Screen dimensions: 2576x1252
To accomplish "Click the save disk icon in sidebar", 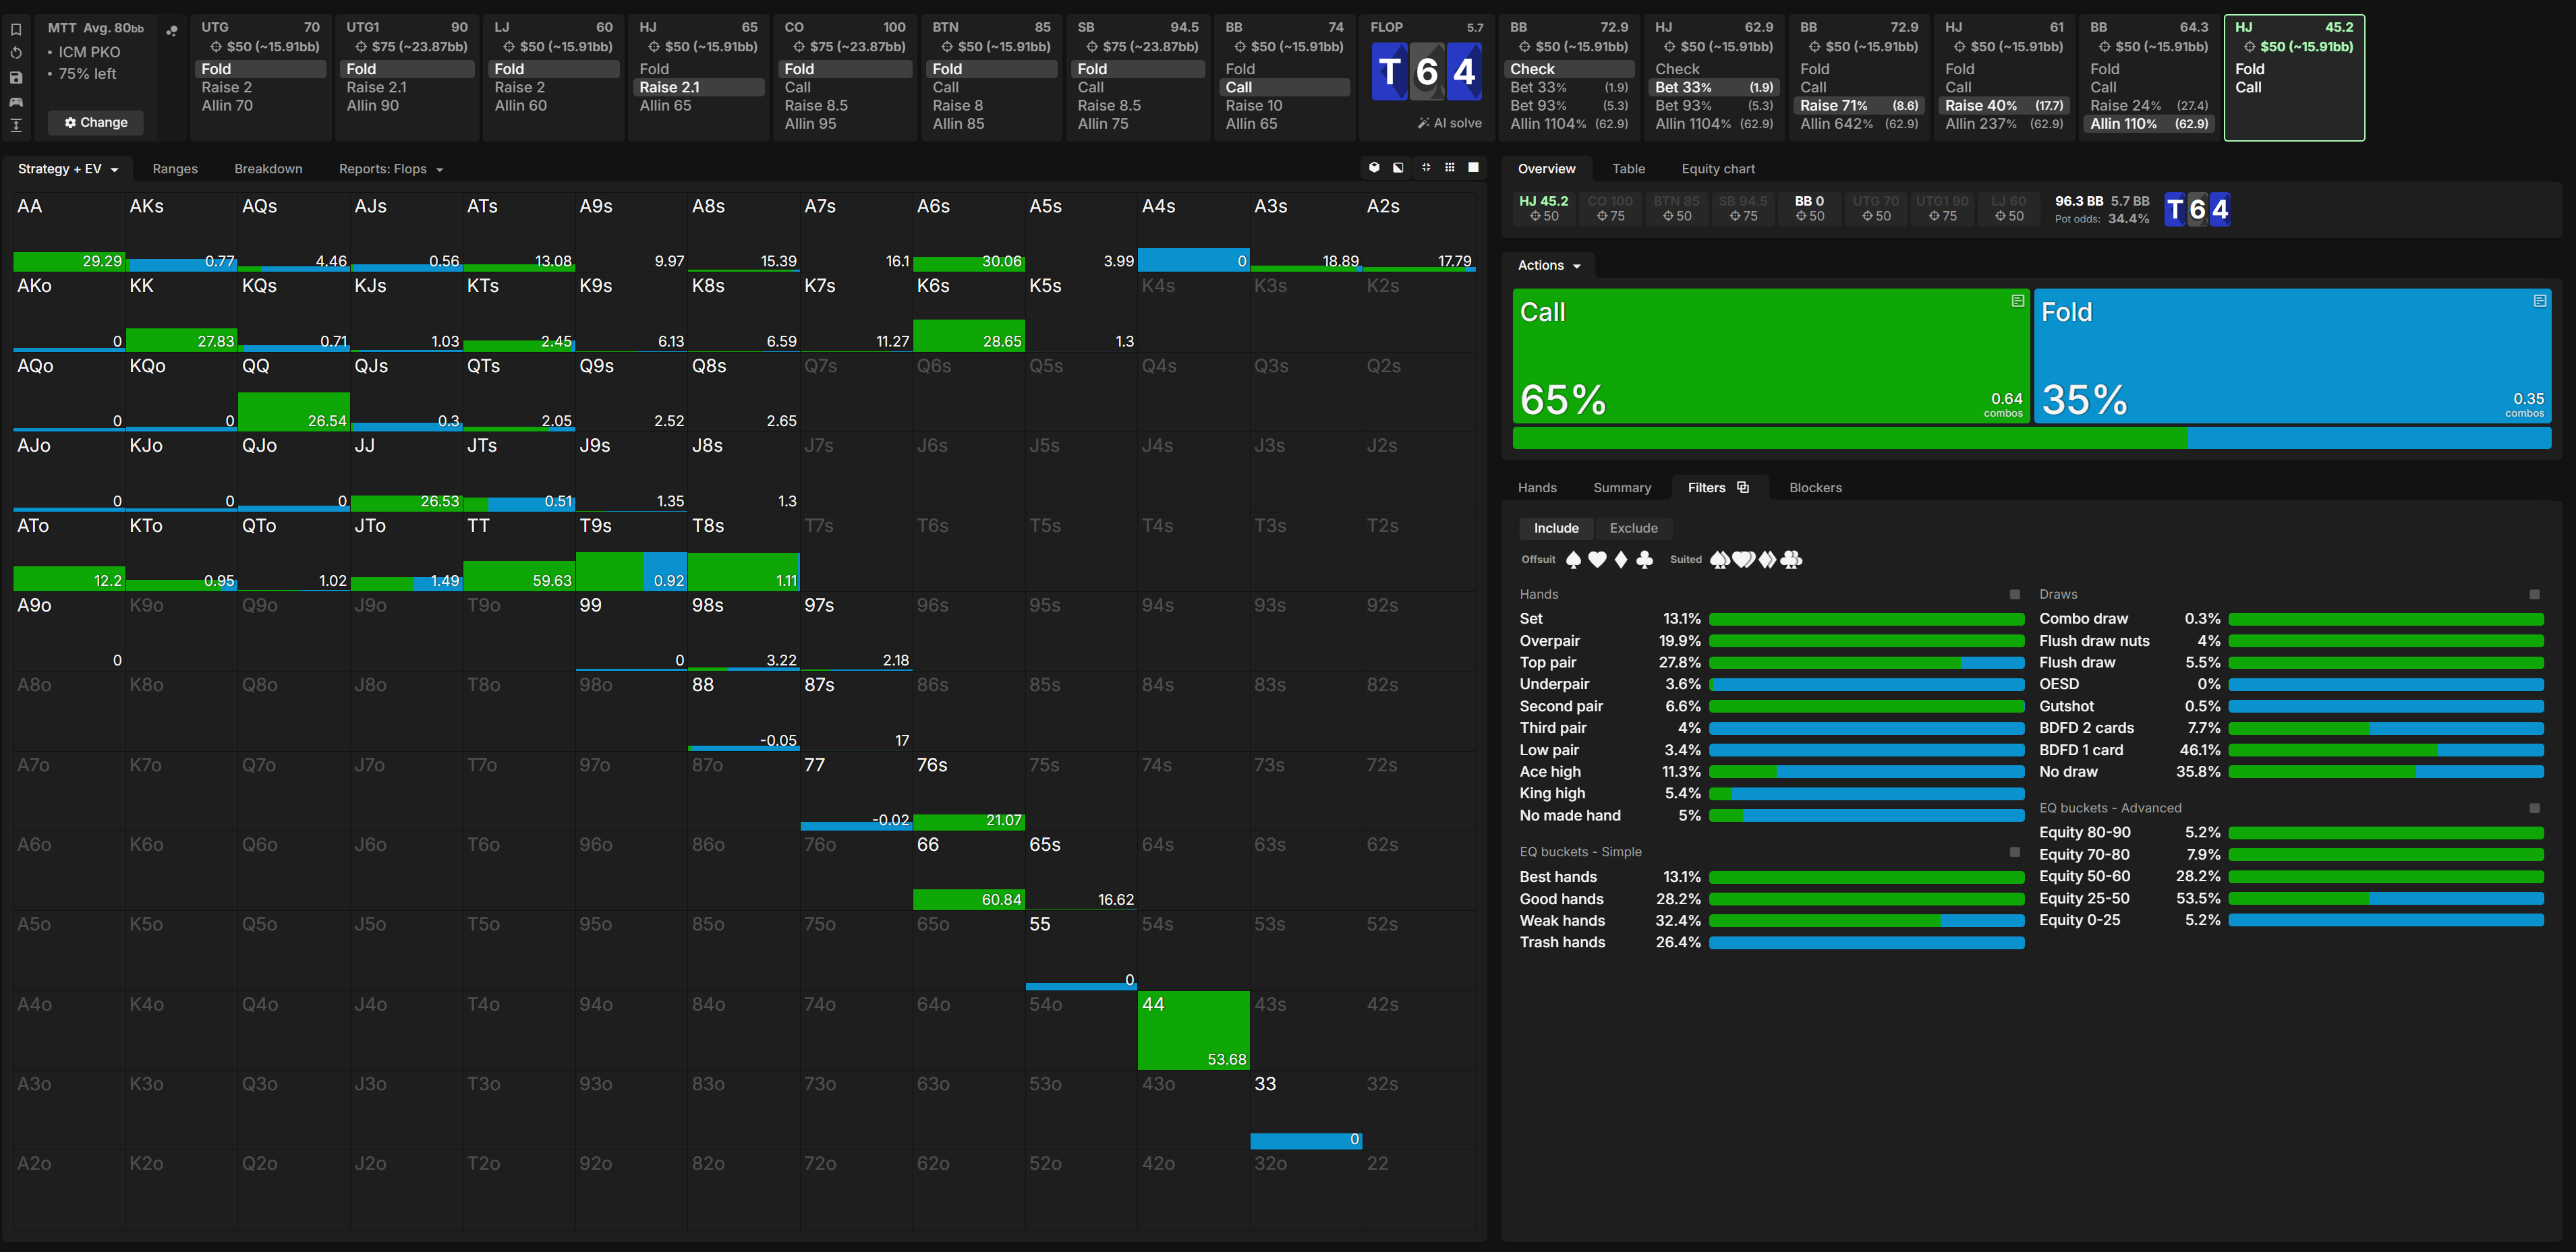I will [16, 77].
